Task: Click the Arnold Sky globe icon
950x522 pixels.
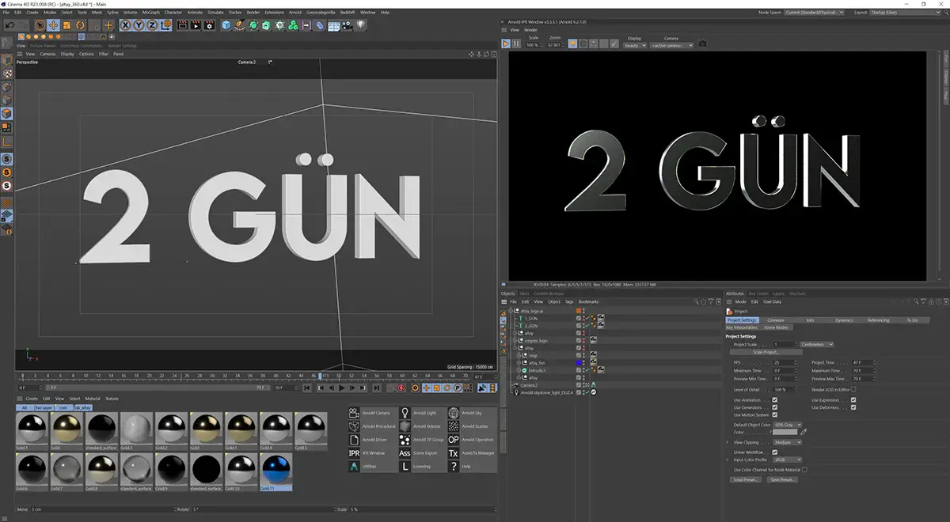Action: pos(454,413)
